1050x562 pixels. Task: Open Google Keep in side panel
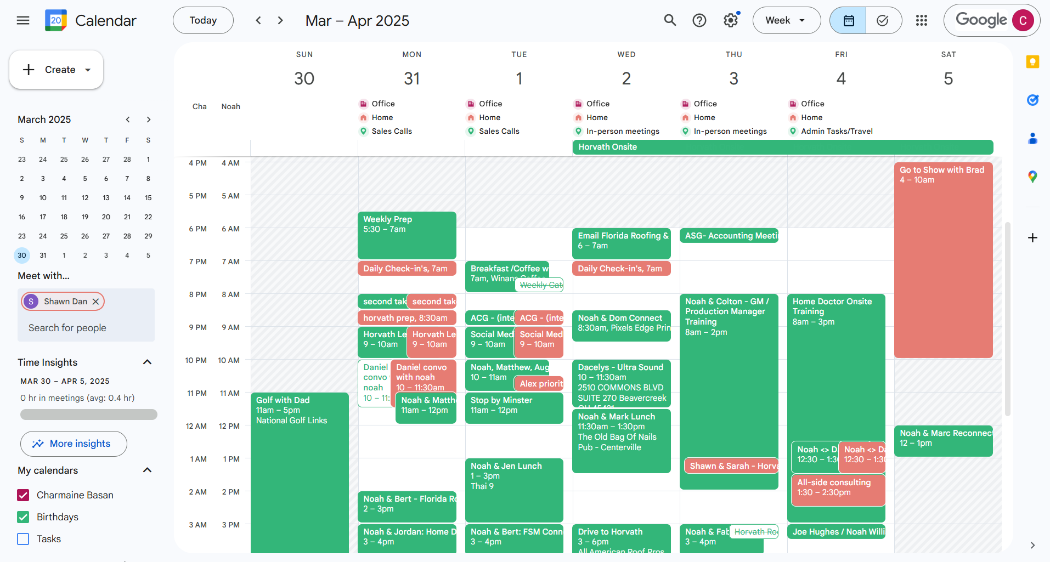click(1032, 62)
